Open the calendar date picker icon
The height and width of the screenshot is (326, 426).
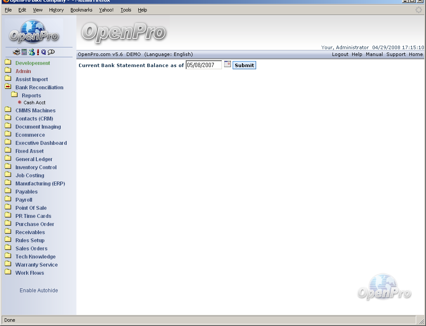(x=227, y=64)
